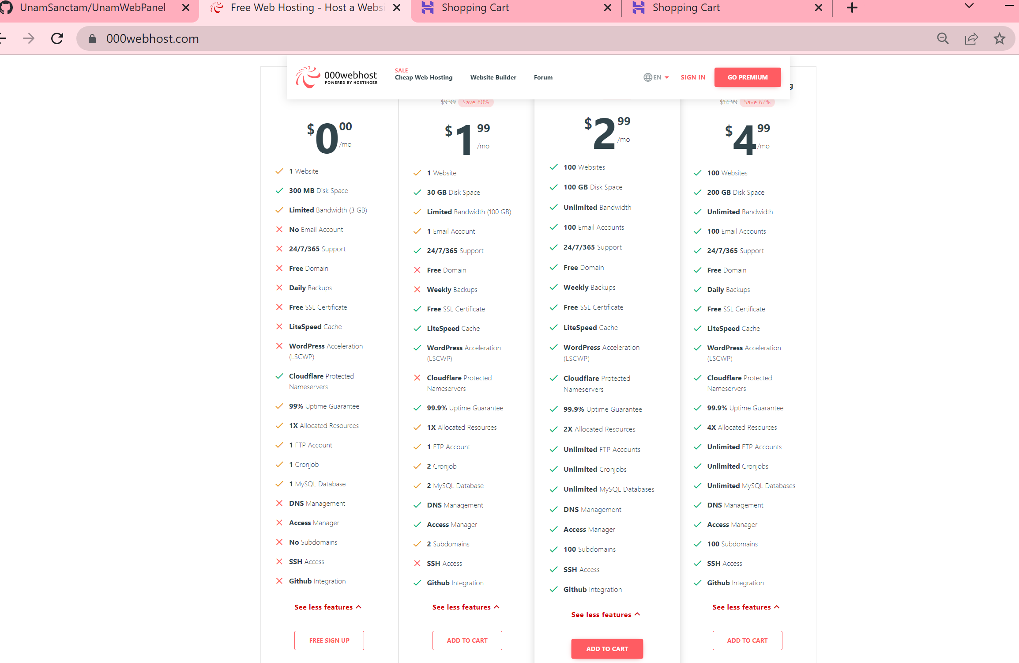Open a new tab with the plus icon
The width and height of the screenshot is (1019, 663).
(x=852, y=8)
